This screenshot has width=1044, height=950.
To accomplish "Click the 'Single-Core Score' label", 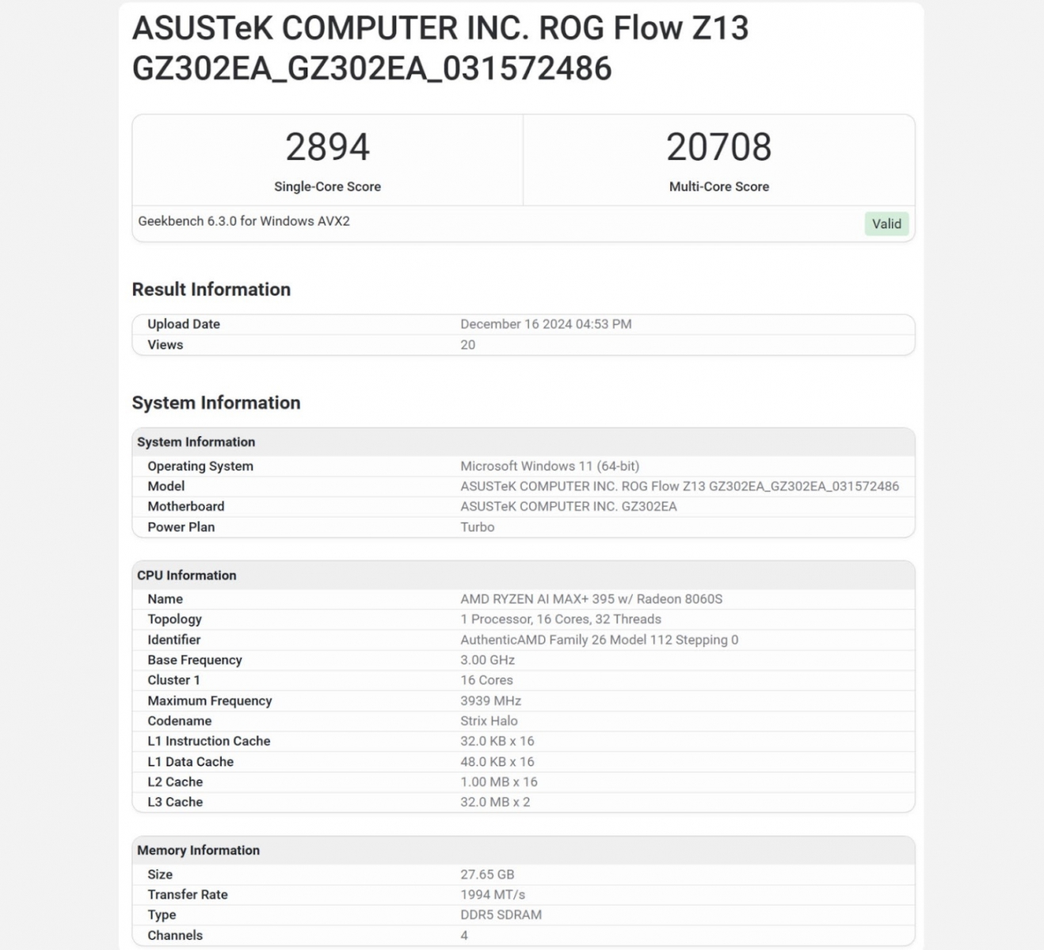I will coord(327,187).
